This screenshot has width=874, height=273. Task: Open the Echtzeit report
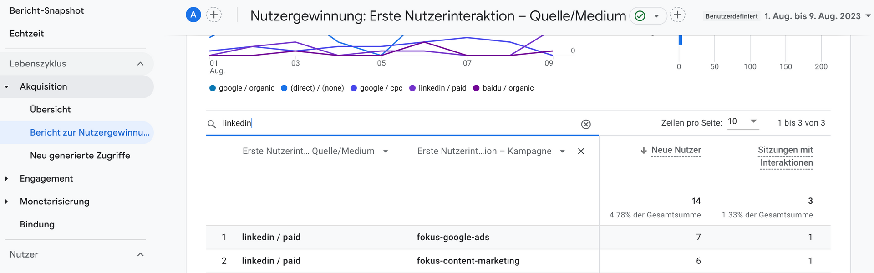pyautogui.click(x=26, y=33)
